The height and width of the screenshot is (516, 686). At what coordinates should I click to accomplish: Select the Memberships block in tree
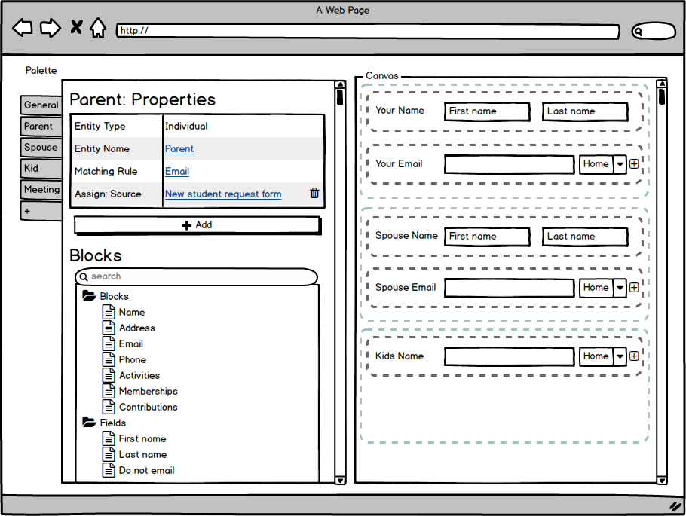(148, 391)
